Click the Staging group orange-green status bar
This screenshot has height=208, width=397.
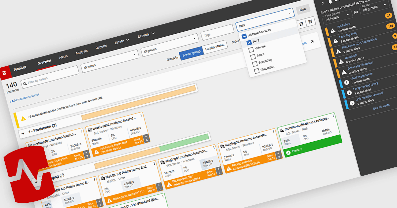pyautogui.click(x=152, y=152)
